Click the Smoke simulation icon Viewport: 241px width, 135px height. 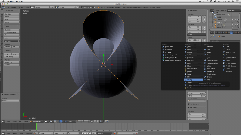click(224, 69)
